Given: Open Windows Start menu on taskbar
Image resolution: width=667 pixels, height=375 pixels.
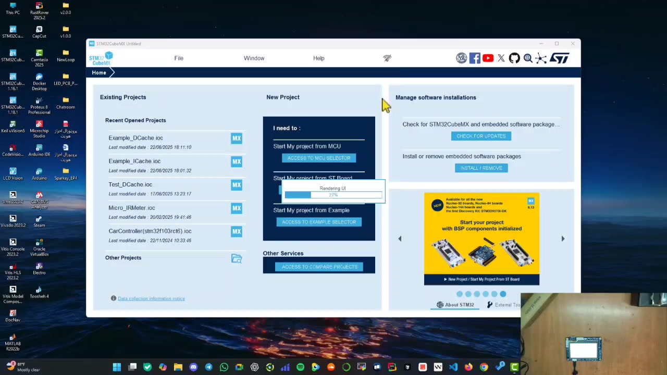Looking at the screenshot, I should point(117,367).
